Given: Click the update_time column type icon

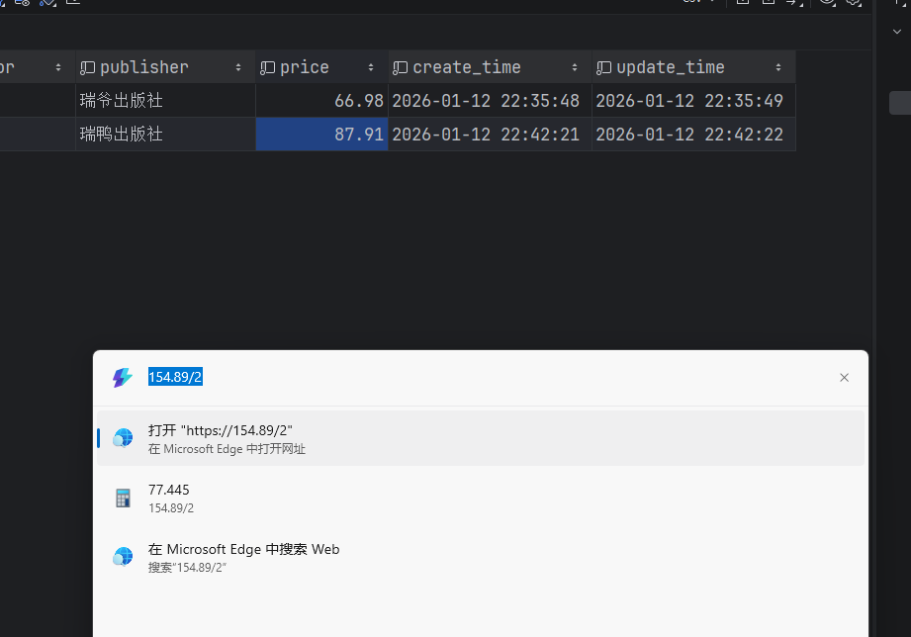Looking at the screenshot, I should (x=603, y=68).
